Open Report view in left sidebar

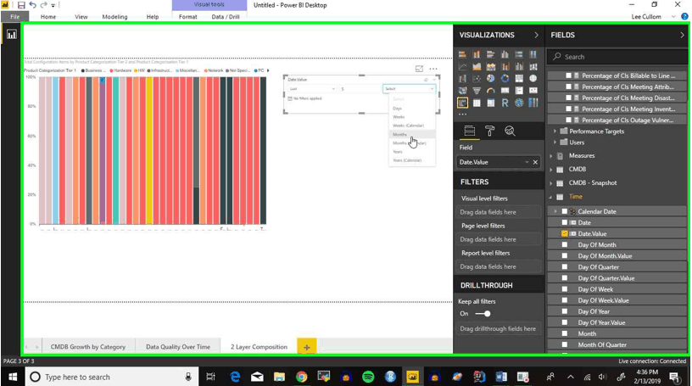(x=12, y=35)
